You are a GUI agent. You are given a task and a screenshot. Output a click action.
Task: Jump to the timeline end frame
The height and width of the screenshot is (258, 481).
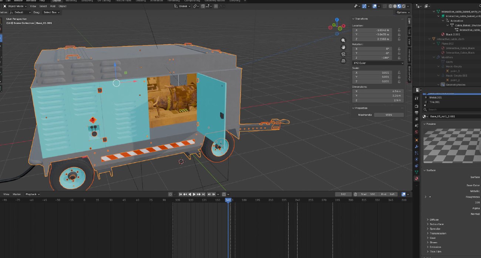[x=203, y=194]
